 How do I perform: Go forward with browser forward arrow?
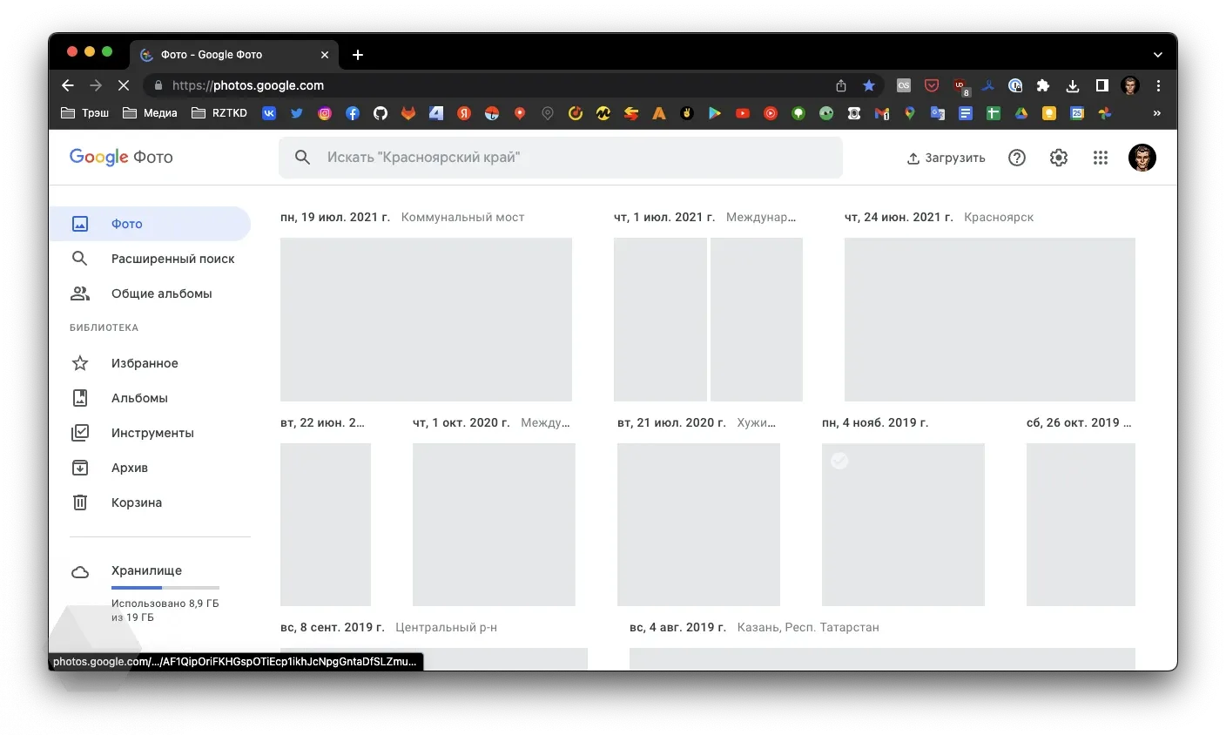tap(96, 85)
